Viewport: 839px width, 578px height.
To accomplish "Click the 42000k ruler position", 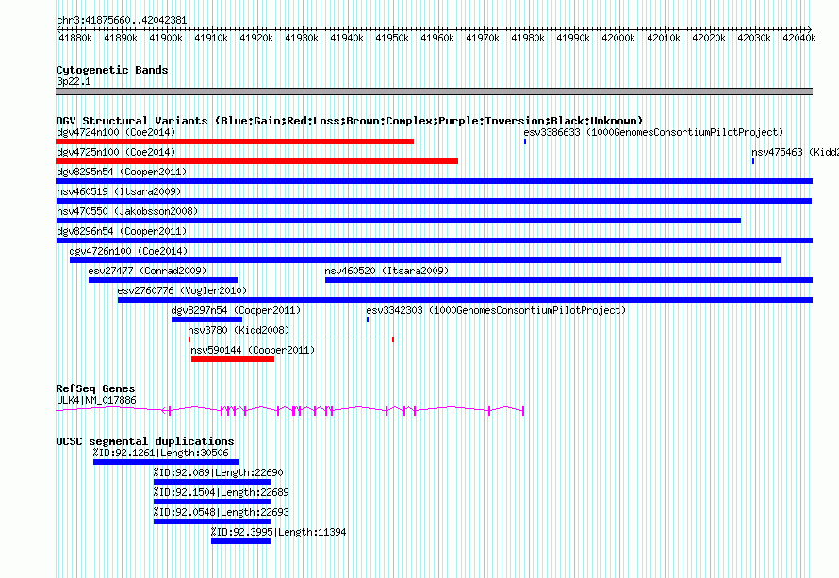I will (618, 38).
